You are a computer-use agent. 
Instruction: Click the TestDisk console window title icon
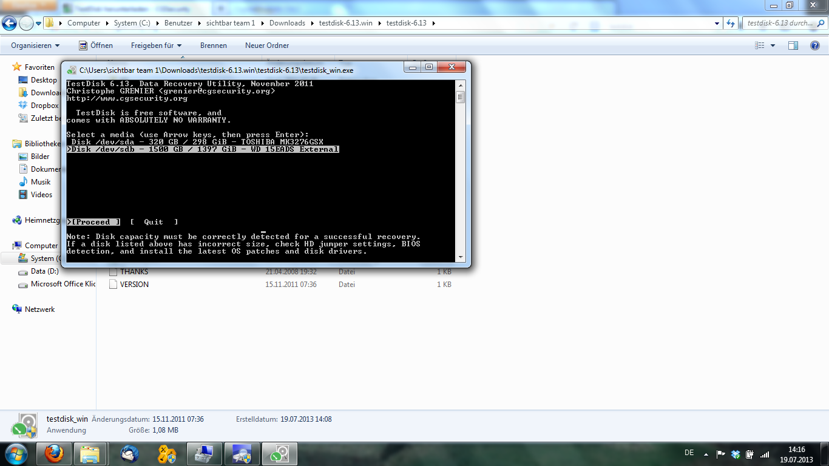pyautogui.click(x=72, y=70)
